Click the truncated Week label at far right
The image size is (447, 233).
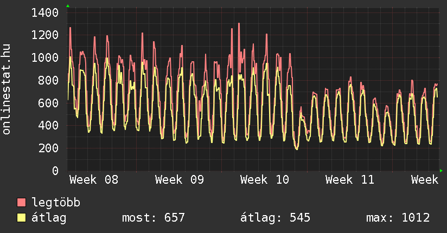pyautogui.click(x=424, y=180)
